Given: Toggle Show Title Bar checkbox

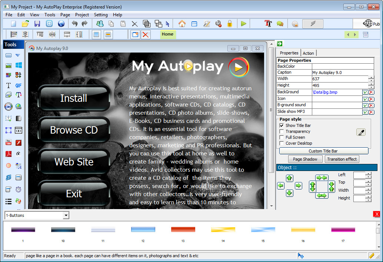Looking at the screenshot, I should (282, 125).
